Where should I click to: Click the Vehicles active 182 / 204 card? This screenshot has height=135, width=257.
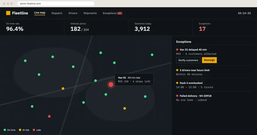pyautogui.click(x=96, y=27)
